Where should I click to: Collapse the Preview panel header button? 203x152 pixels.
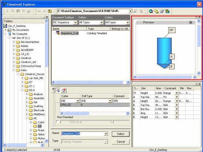(x=190, y=22)
